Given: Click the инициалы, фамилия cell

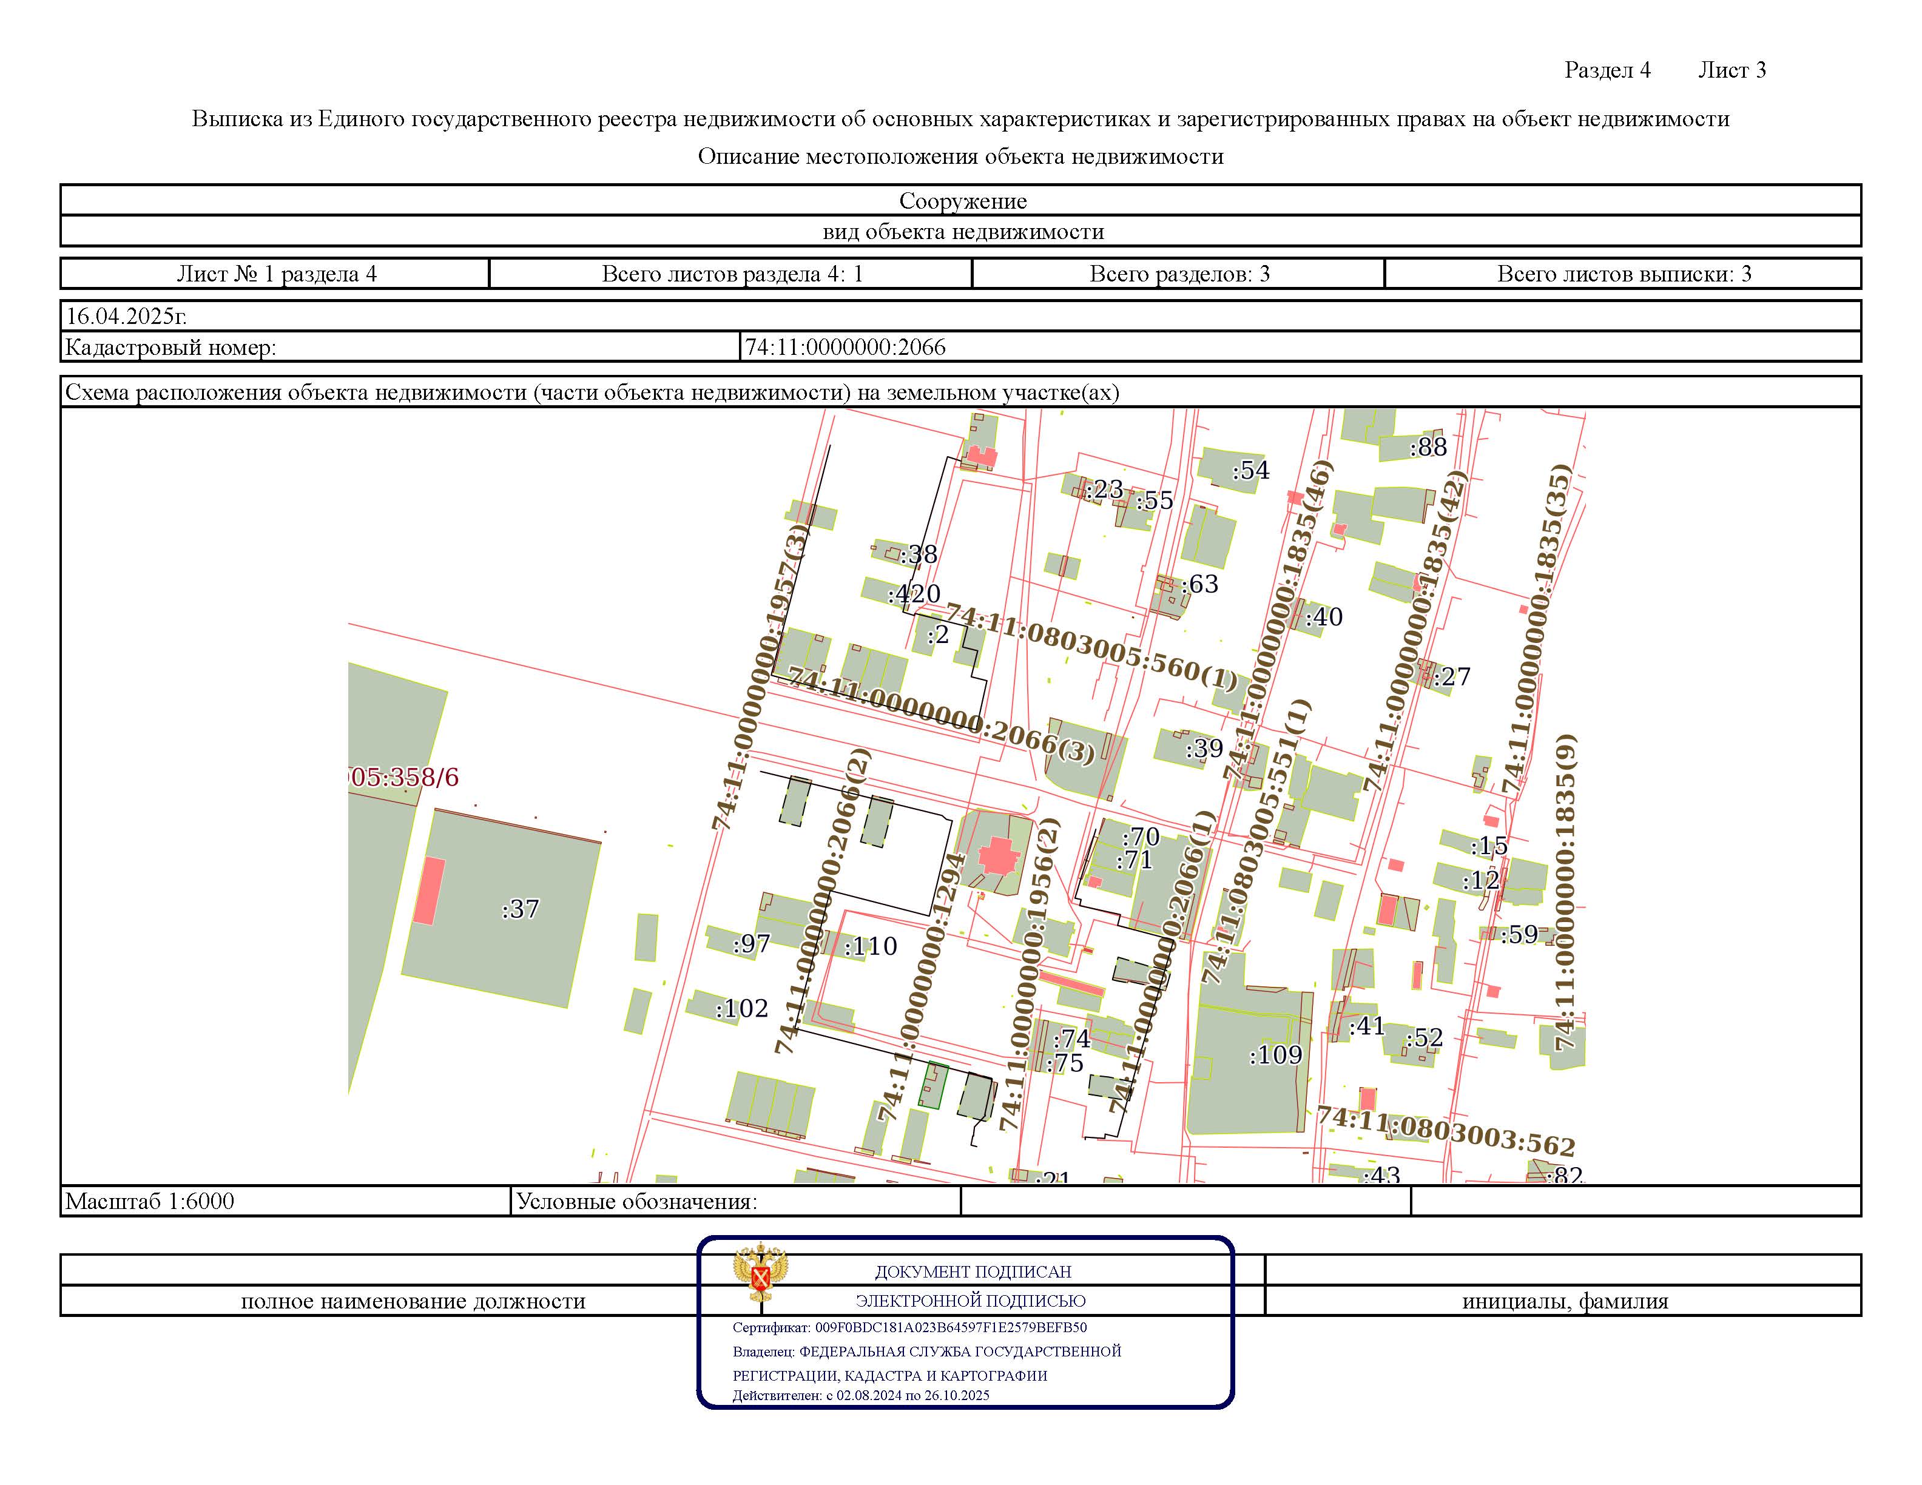Looking at the screenshot, I should coord(1564,1301).
